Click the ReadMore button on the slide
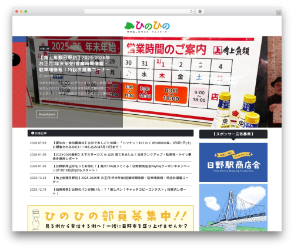This screenshot has height=249, width=294. pos(47,114)
